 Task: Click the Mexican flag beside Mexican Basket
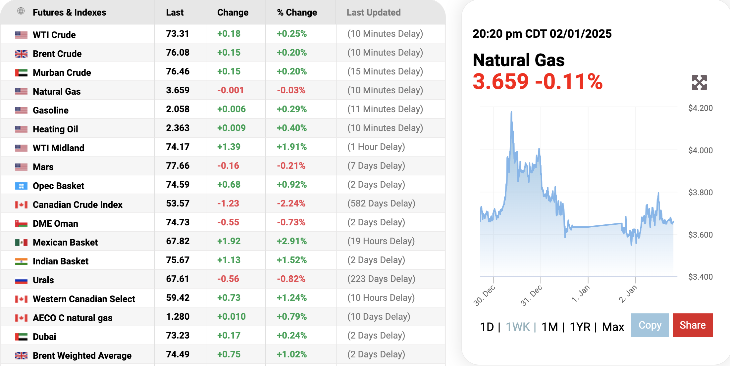tap(21, 242)
